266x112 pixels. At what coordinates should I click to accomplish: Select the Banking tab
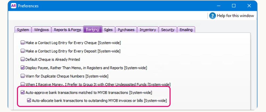point(92,30)
